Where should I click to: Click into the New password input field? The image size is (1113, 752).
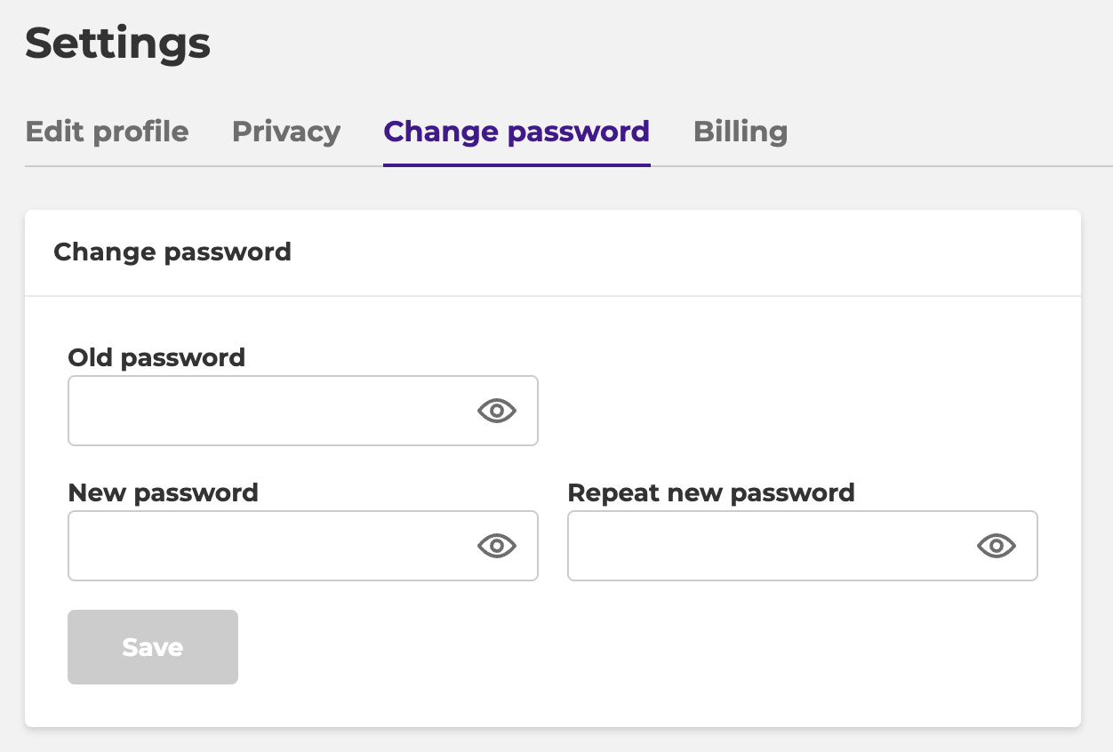(303, 546)
